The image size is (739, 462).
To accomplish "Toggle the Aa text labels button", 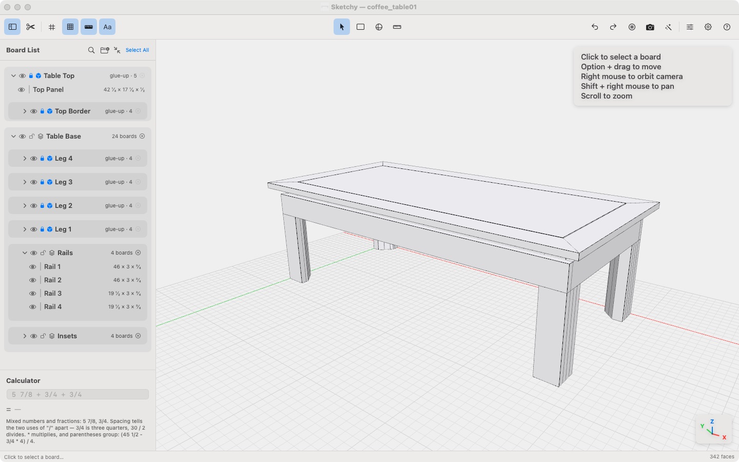I will (107, 27).
